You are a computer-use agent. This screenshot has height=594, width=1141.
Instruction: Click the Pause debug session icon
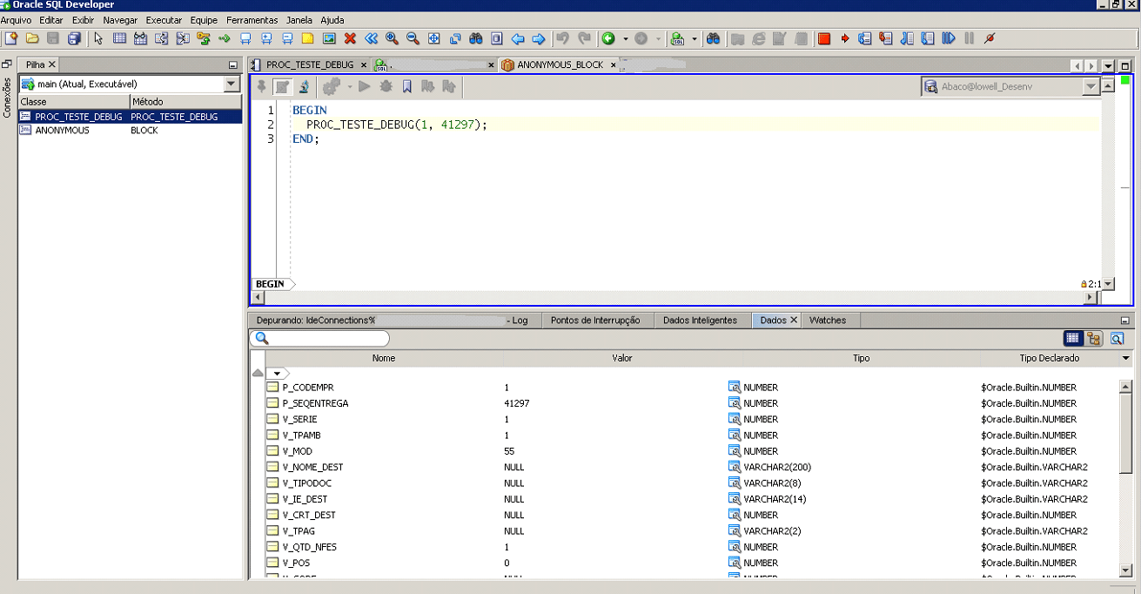(x=969, y=38)
